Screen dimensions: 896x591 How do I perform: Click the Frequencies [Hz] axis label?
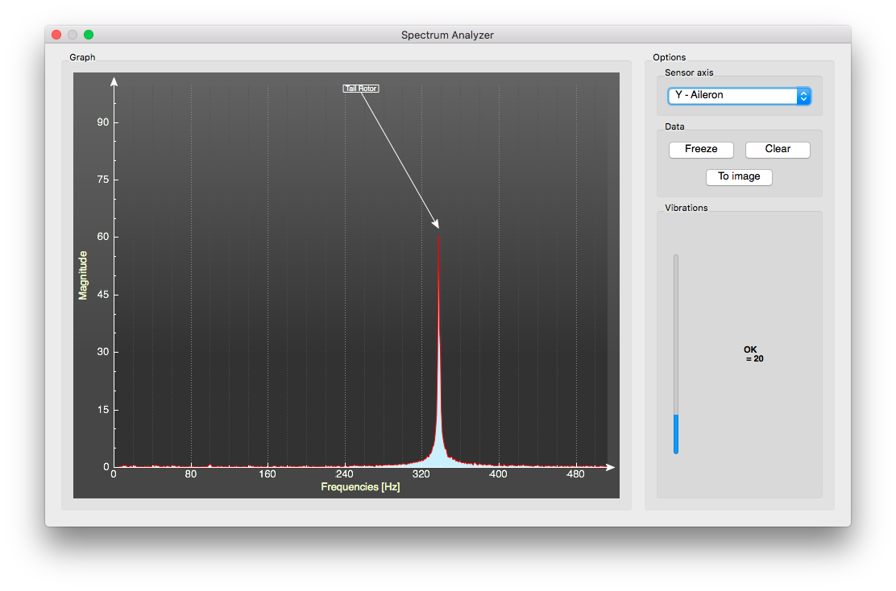[x=360, y=487]
